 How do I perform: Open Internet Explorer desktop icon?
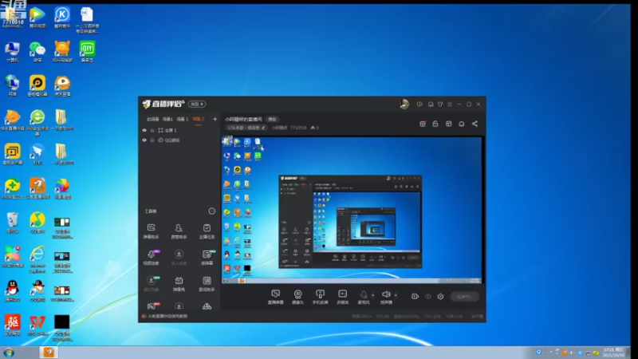click(37, 260)
